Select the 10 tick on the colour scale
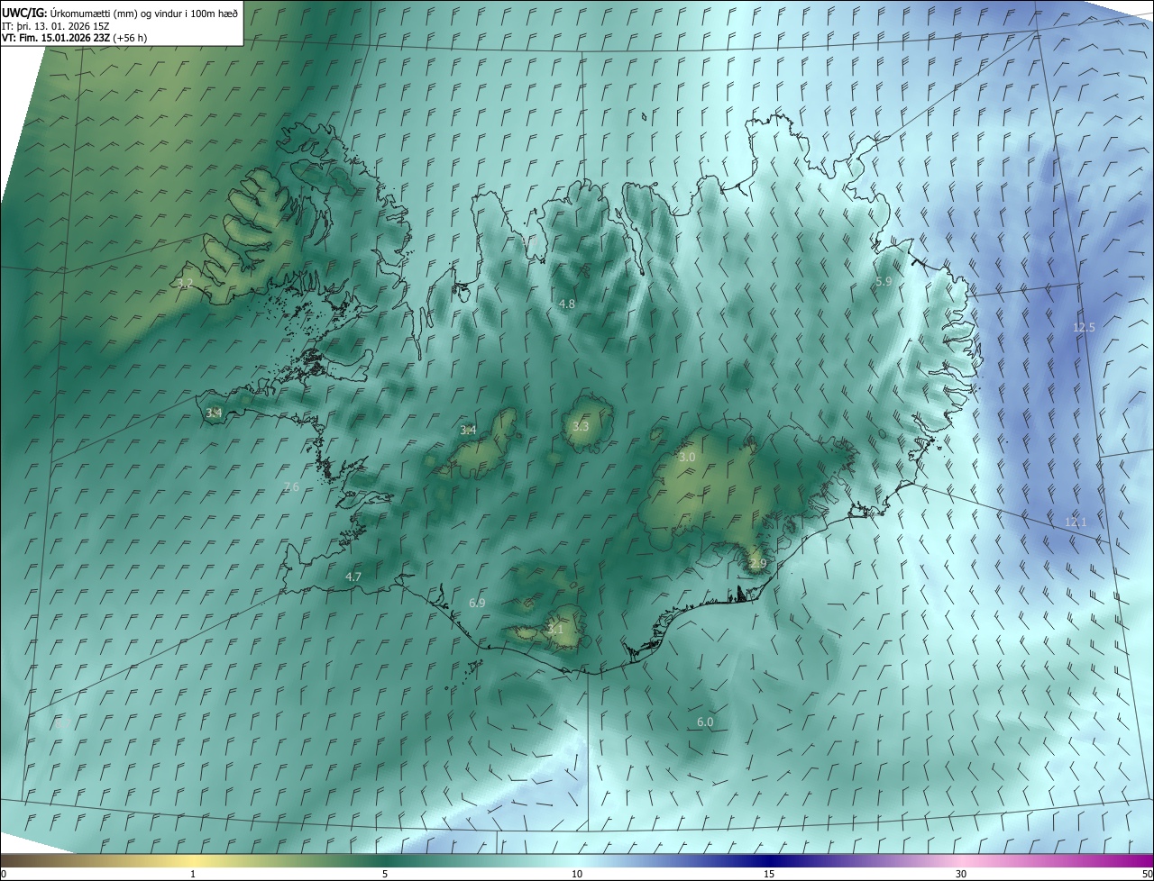The height and width of the screenshot is (881, 1154). [577, 875]
